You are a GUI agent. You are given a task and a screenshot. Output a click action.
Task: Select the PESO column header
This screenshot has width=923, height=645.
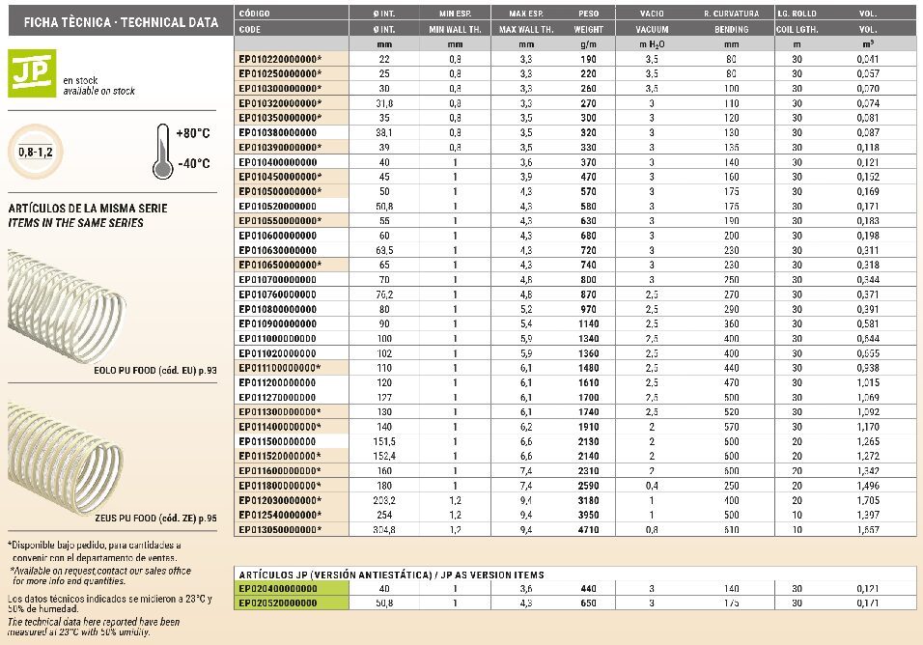click(587, 15)
